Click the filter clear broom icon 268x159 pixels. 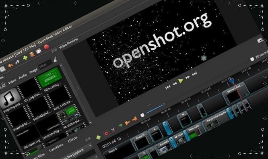(x=56, y=59)
